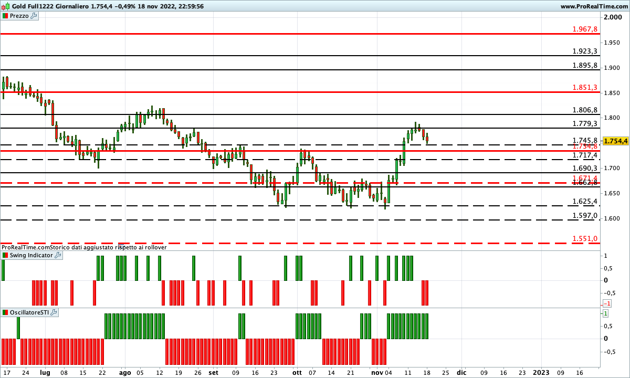Open Swing Indicator settings wrench
This screenshot has width=630, height=378.
(58, 255)
